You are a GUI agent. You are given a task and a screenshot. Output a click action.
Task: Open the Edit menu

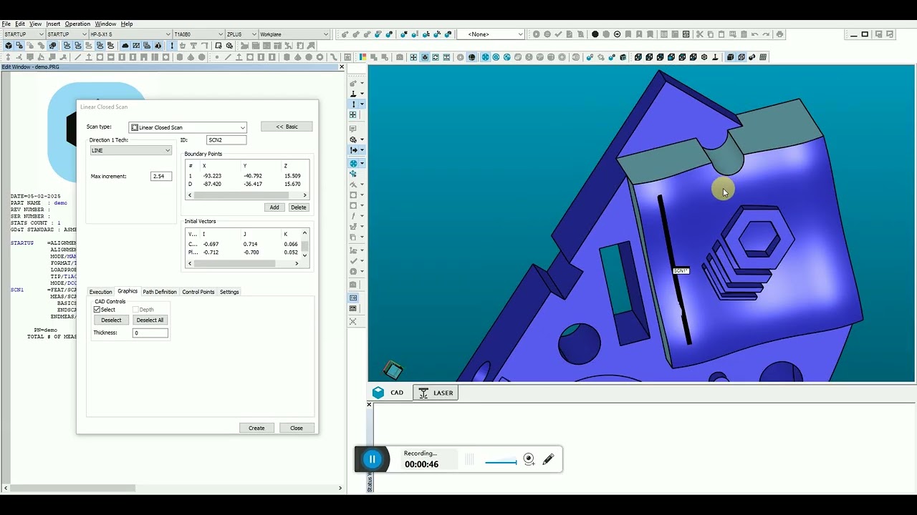point(20,24)
